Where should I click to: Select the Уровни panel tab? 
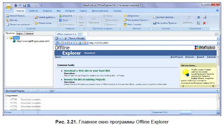click(x=29, y=34)
